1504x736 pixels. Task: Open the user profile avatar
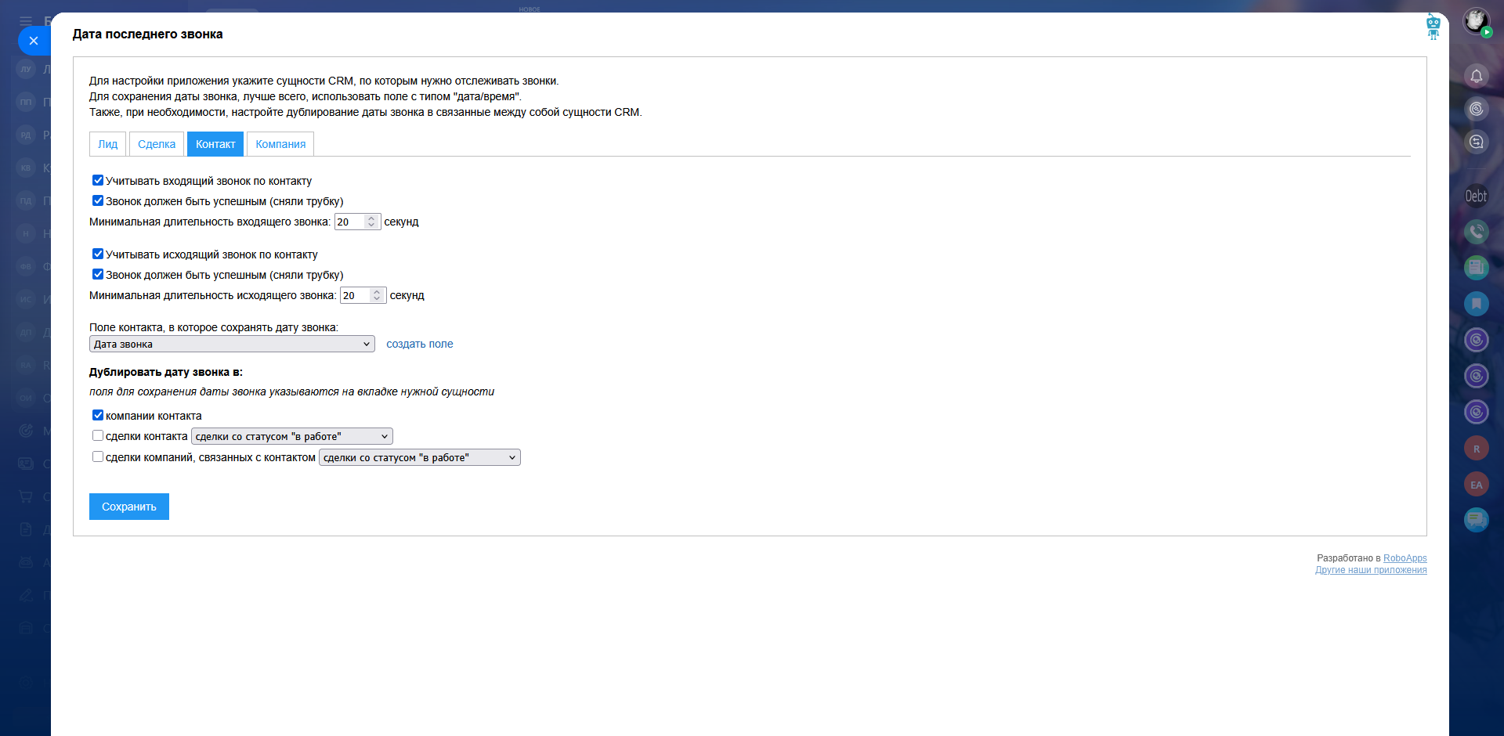pos(1476,20)
